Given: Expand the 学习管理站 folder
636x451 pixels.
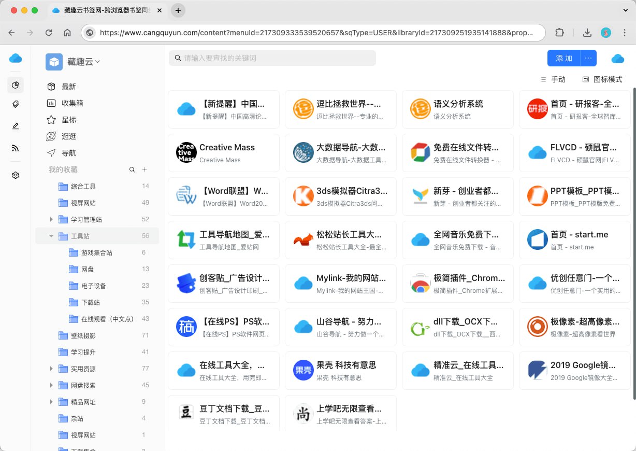Looking at the screenshot, I should (x=51, y=219).
